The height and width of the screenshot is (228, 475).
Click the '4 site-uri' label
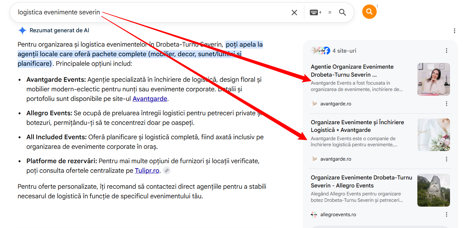(x=344, y=51)
